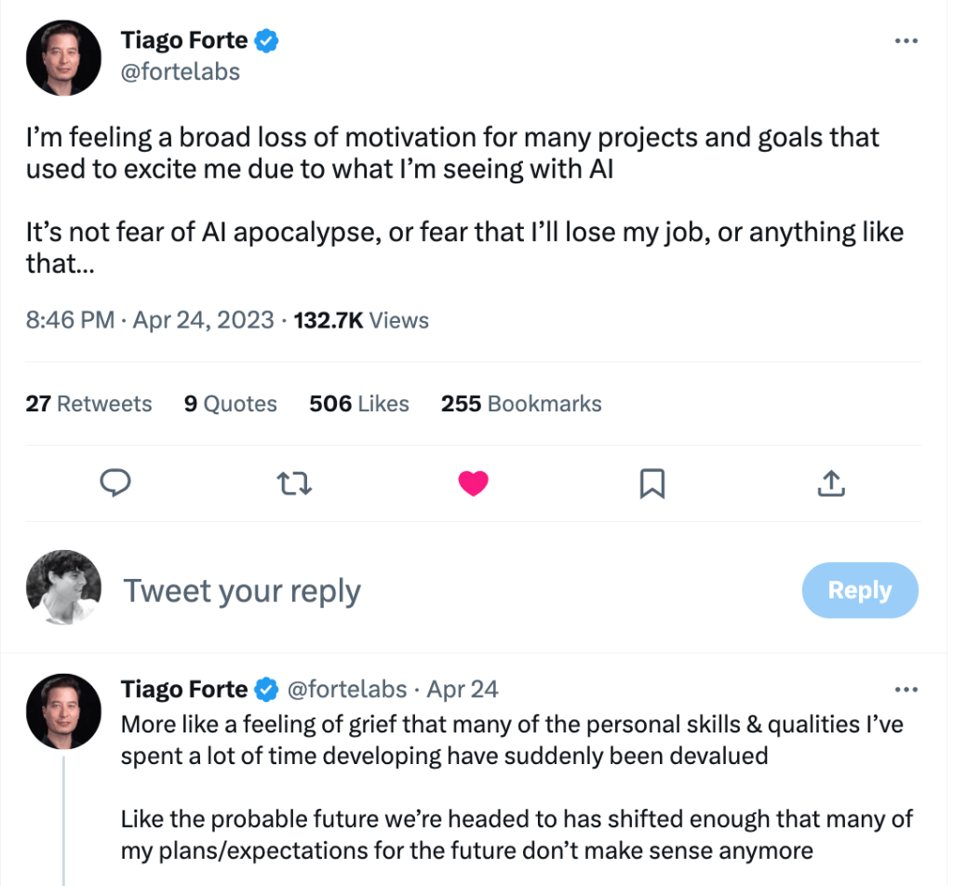The image size is (953, 886).
Task: Click Tiago Forte's avatar in the reply tweet
Action: 63,712
